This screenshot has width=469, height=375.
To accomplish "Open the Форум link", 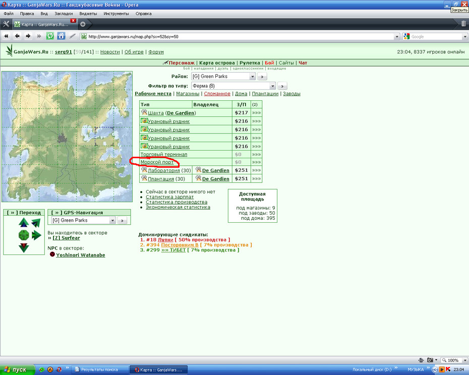I will pyautogui.click(x=156, y=52).
